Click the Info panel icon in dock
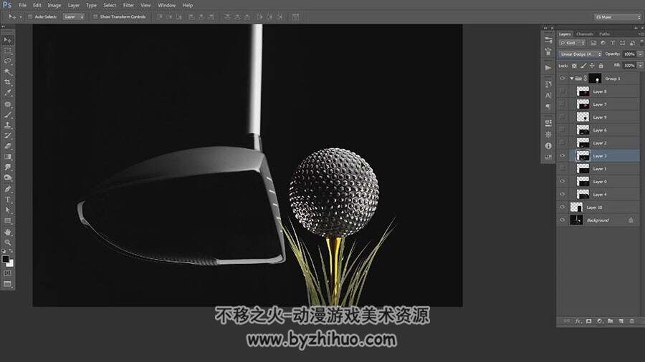The image size is (645, 362). coord(548,146)
